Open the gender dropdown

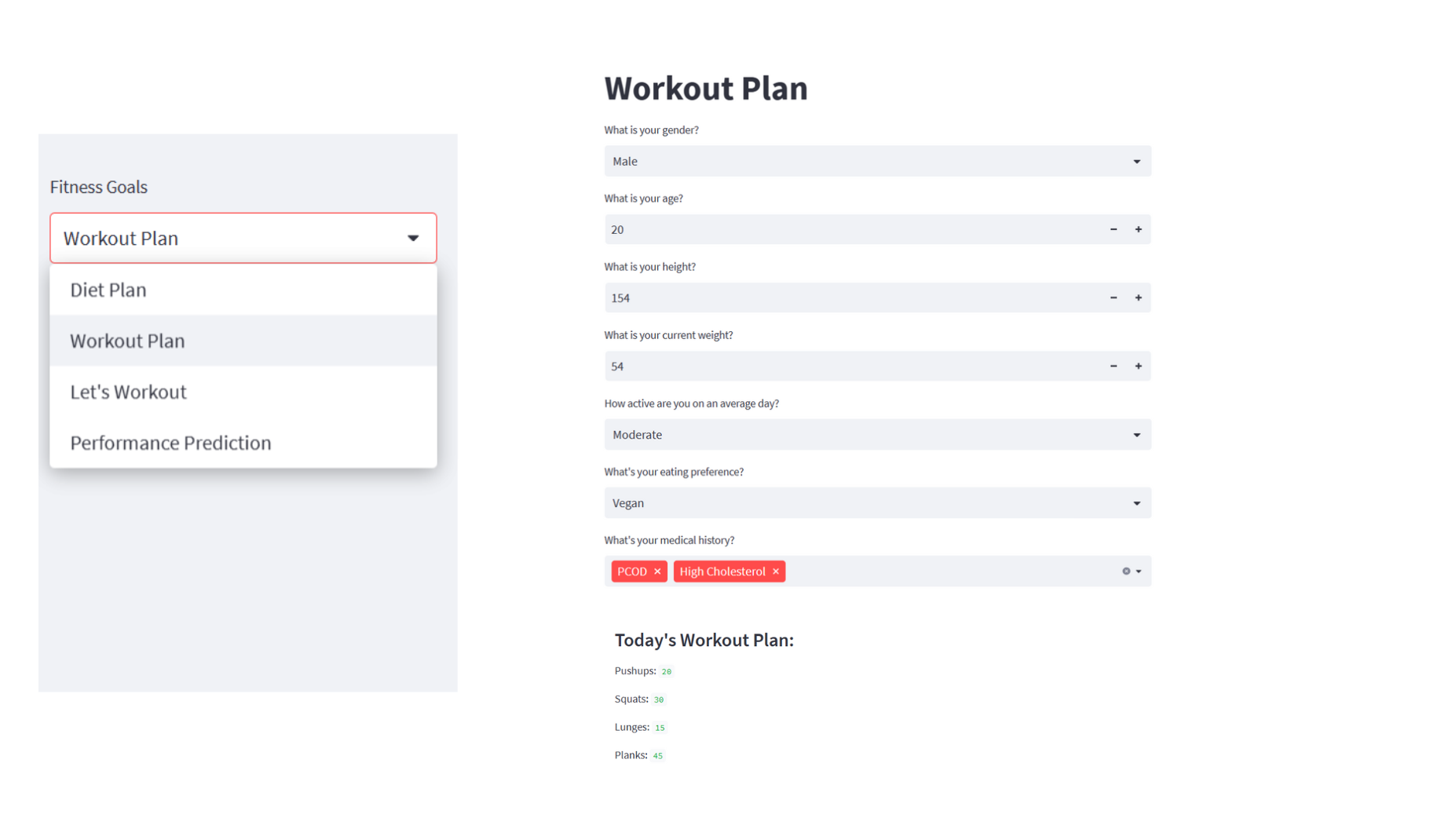[876, 161]
